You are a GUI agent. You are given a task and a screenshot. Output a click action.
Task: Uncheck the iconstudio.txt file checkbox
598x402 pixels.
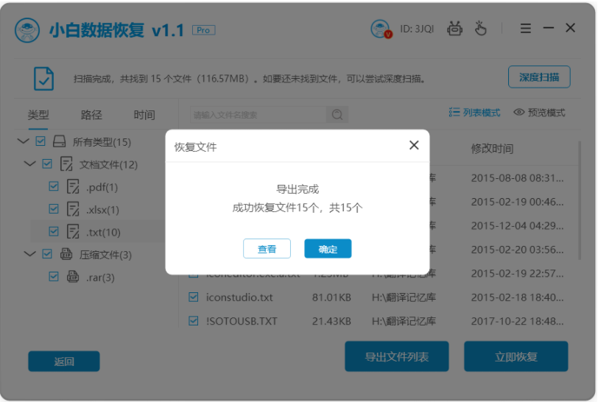point(194,297)
